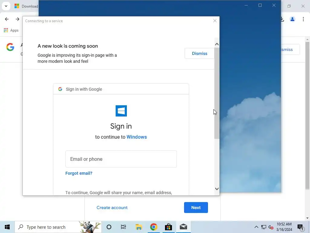Click Chrome page scrollbar thumb

(x=308, y=116)
